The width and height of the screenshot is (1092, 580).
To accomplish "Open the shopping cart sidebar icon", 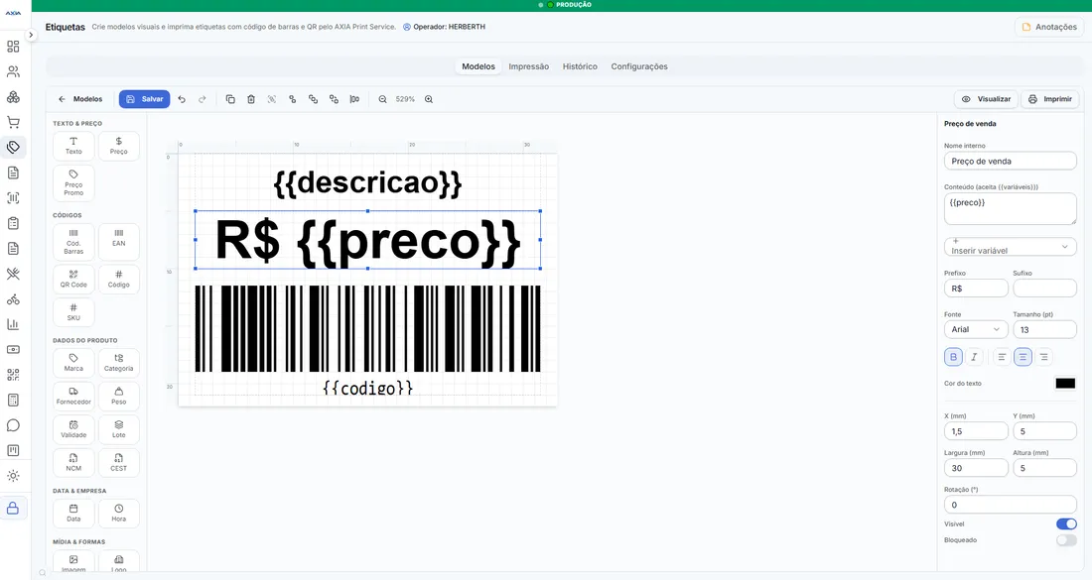I will pyautogui.click(x=13, y=122).
